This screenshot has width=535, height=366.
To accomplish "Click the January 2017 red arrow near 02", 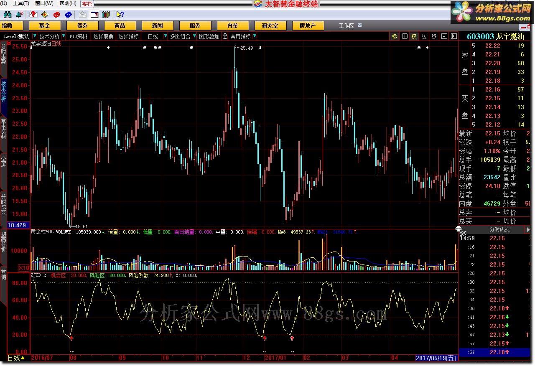I will [x=292, y=338].
